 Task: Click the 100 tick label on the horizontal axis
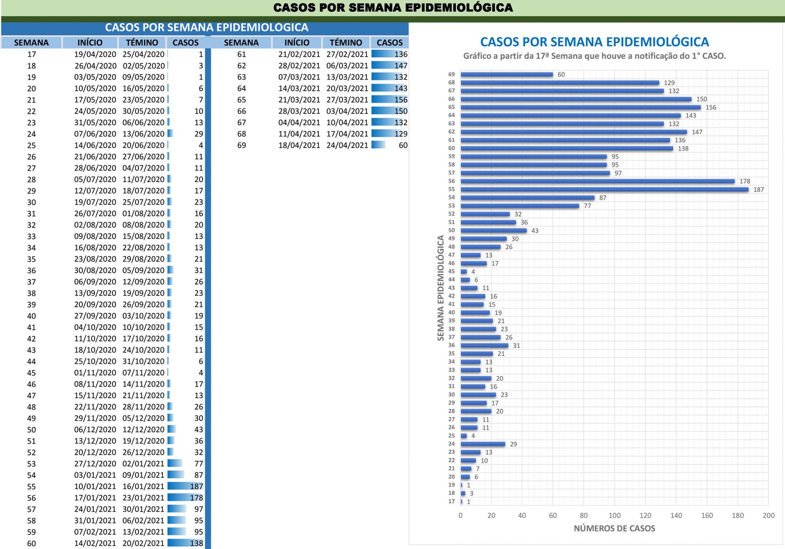(614, 515)
